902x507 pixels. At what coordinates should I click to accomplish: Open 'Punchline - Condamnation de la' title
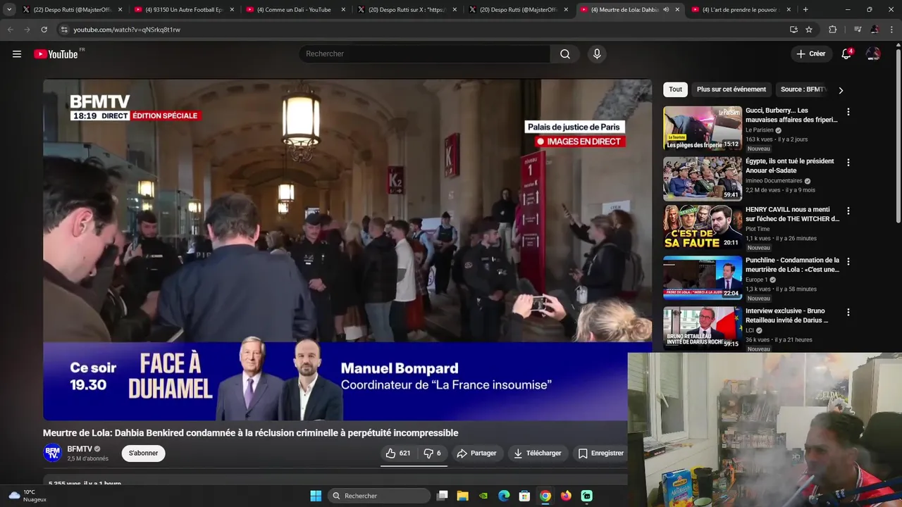point(792,265)
